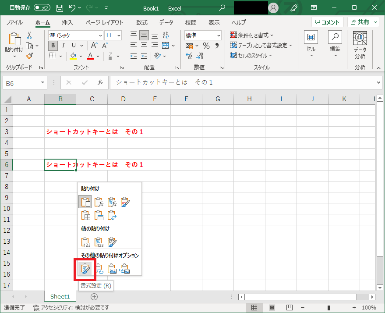The width and height of the screenshot is (385, 313).
Task: Select the Format Painter brush icon
Action: pyautogui.click(x=29, y=56)
